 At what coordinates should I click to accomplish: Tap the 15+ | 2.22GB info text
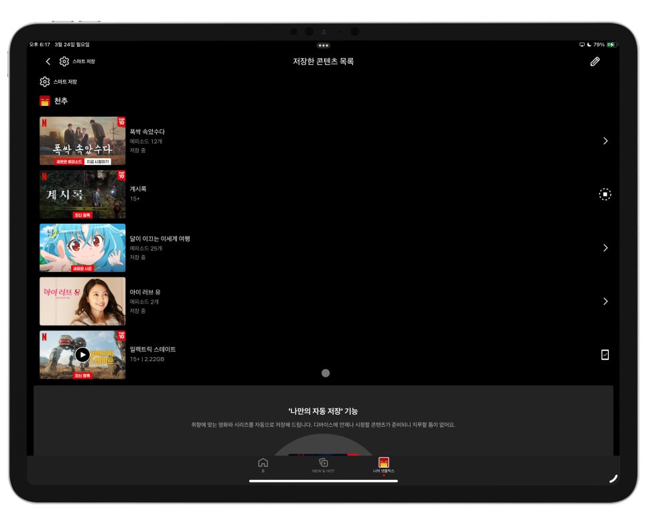[x=147, y=359]
